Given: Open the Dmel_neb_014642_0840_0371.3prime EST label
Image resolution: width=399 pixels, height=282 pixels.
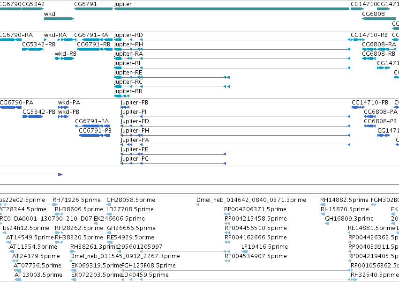Looking at the screenshot, I should pyautogui.click(x=251, y=200).
